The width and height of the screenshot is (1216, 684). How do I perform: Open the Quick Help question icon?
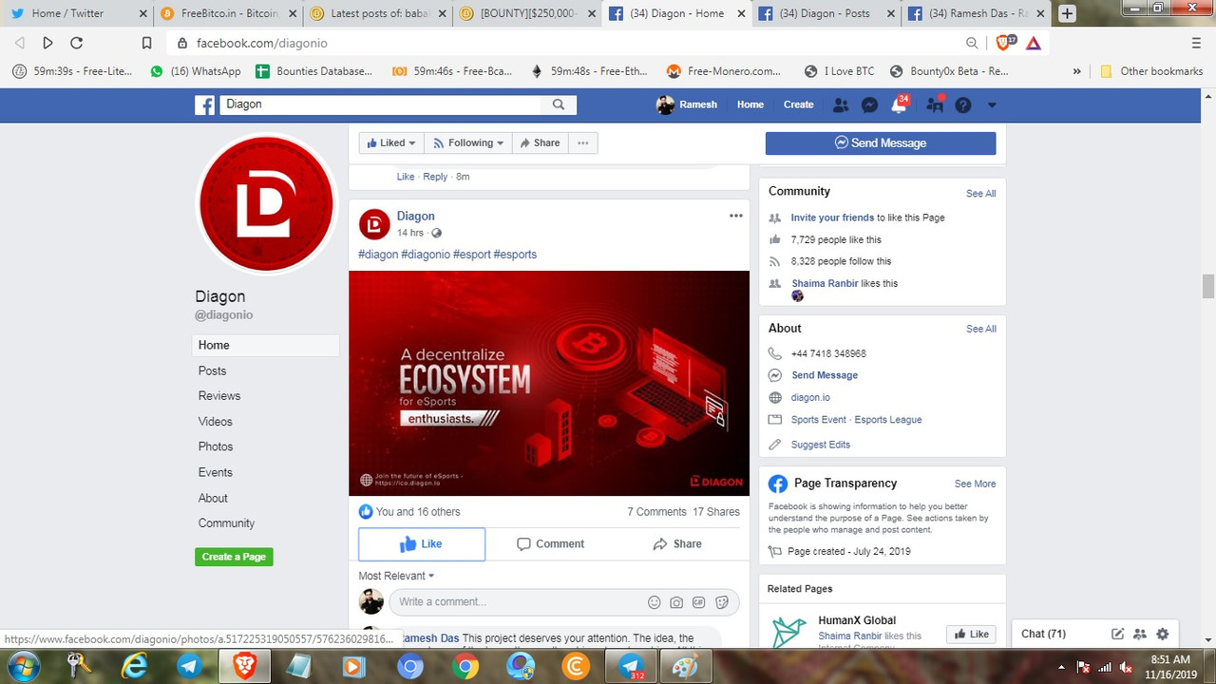(963, 105)
